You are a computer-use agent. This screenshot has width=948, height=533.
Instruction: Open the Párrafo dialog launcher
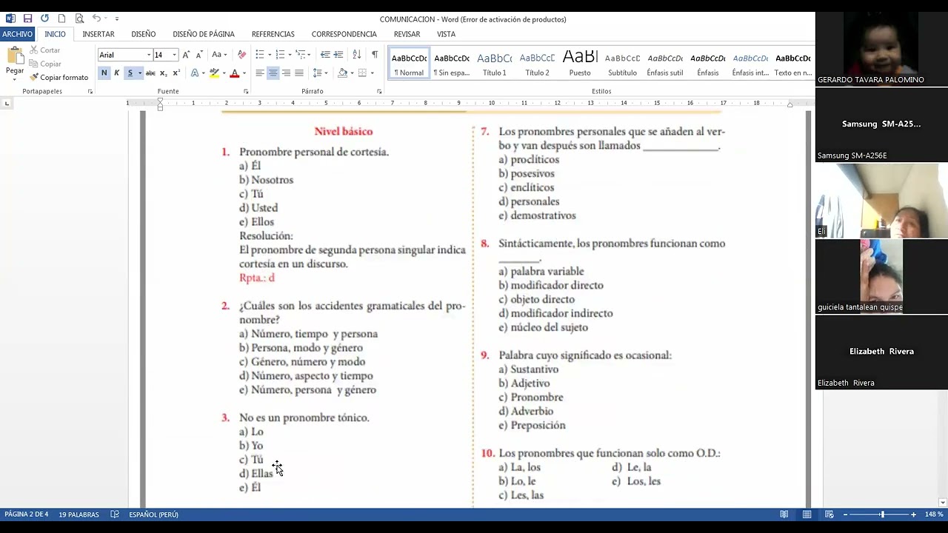pos(379,92)
